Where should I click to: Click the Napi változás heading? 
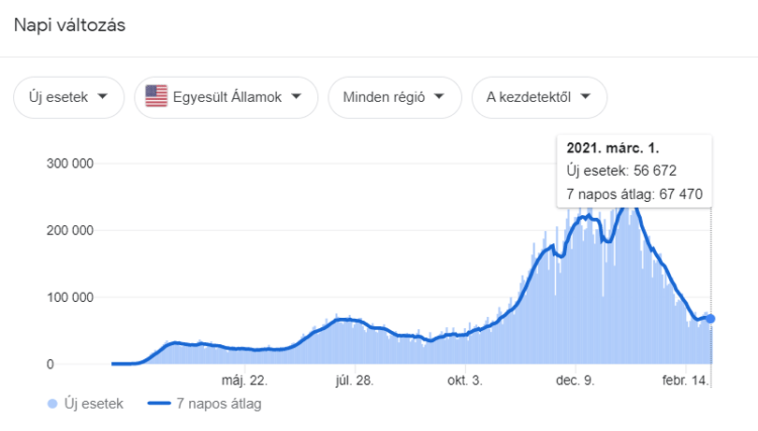pyautogui.click(x=69, y=25)
